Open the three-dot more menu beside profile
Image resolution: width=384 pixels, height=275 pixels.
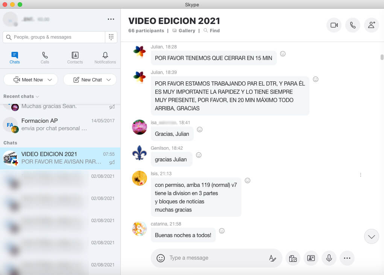point(111,19)
